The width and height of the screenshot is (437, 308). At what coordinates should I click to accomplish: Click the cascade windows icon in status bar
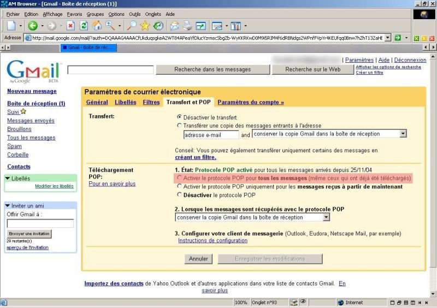point(399,303)
